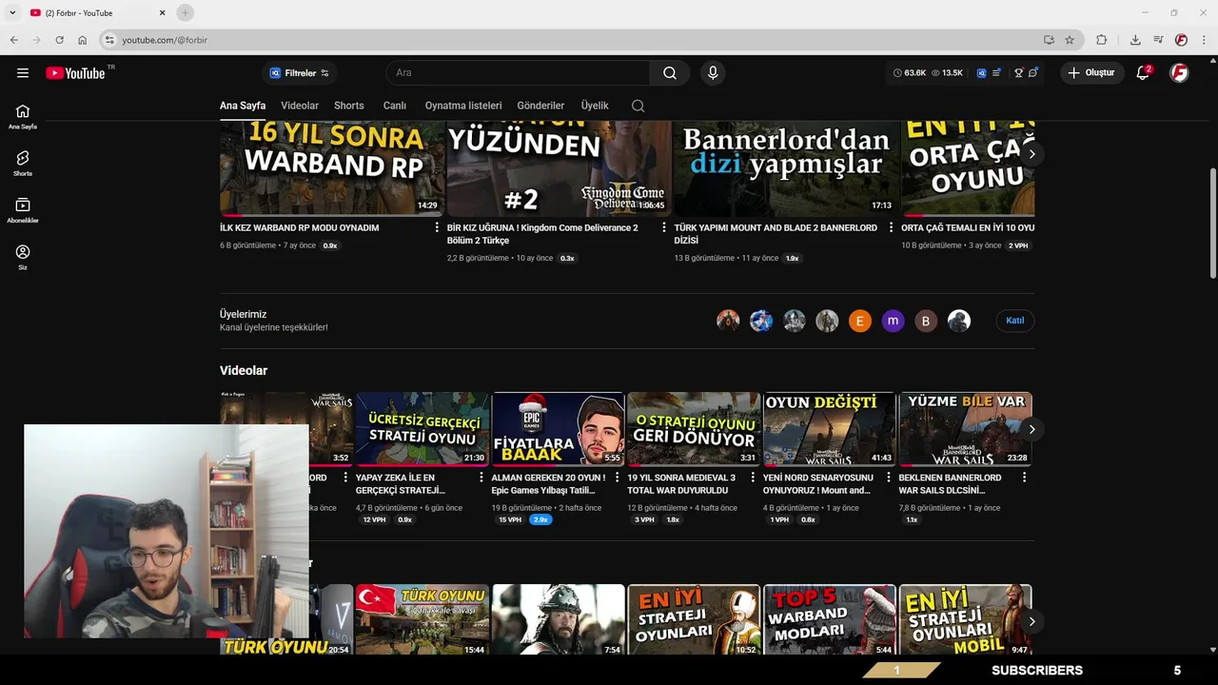The width and height of the screenshot is (1218, 685).
Task: Click the Katıl join button
Action: coord(1015,321)
